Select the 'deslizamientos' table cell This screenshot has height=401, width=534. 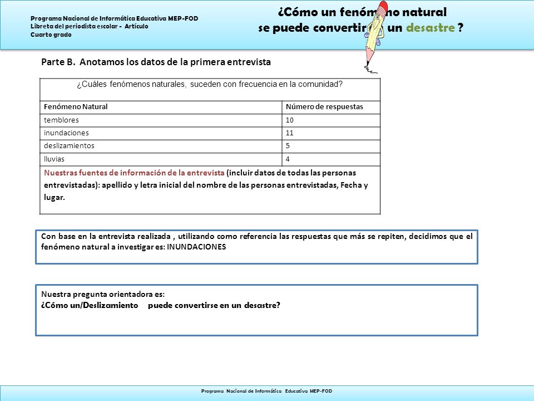click(161, 146)
